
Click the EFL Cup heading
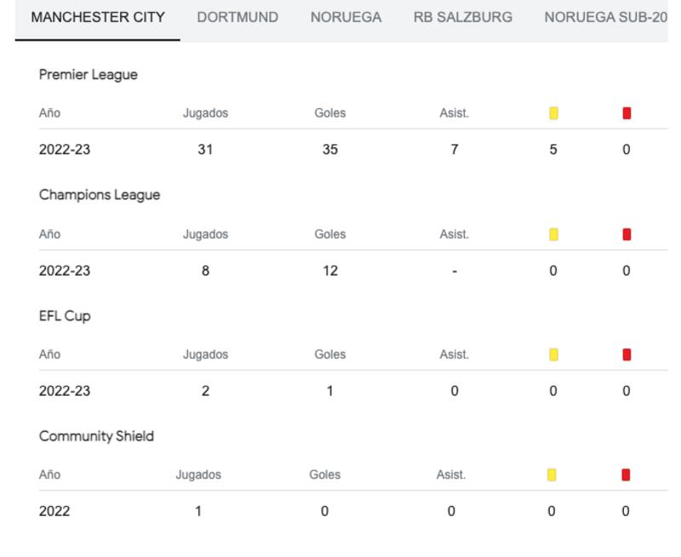[65, 316]
